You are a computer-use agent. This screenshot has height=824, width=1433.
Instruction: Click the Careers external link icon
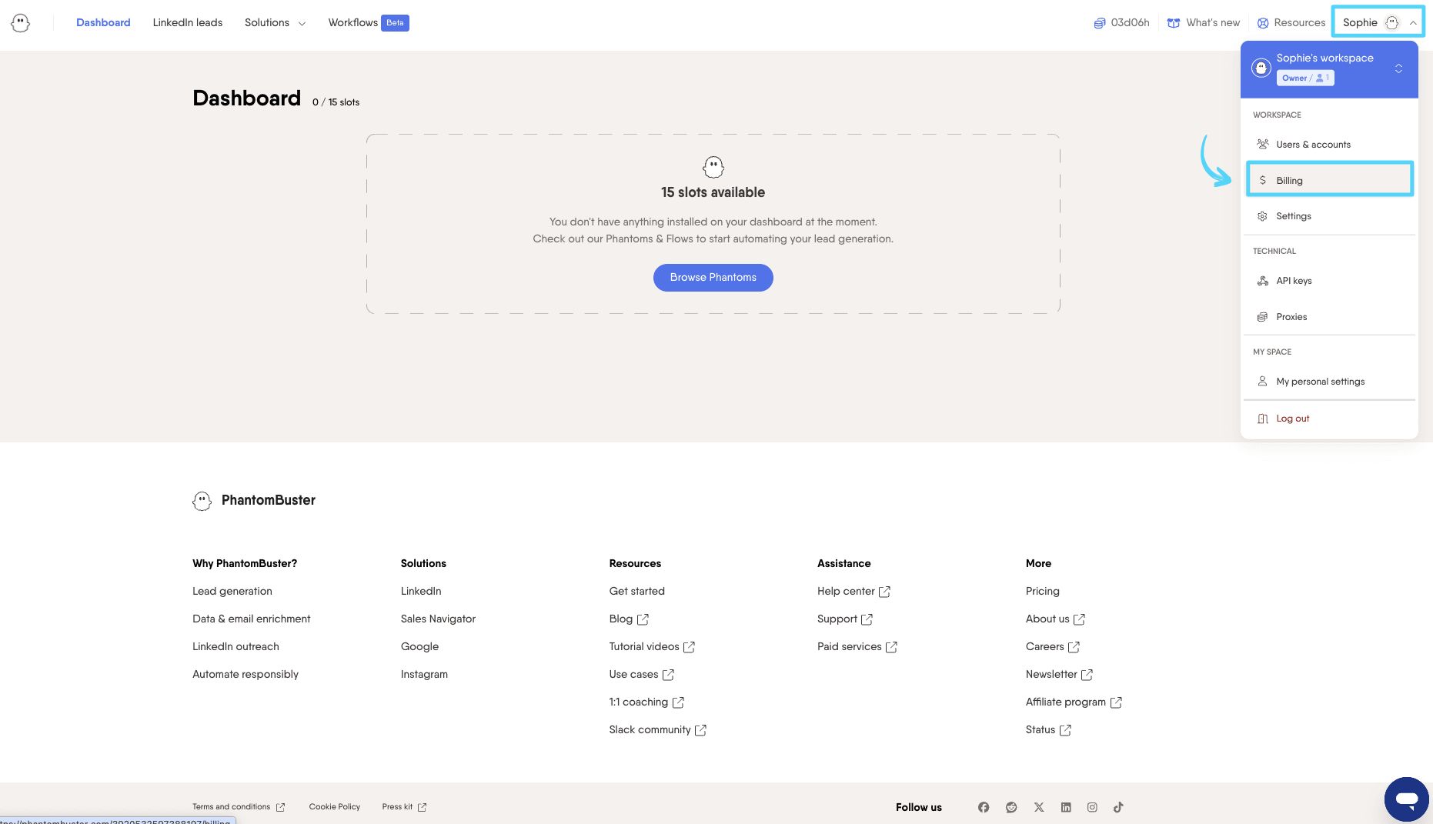pos(1074,647)
